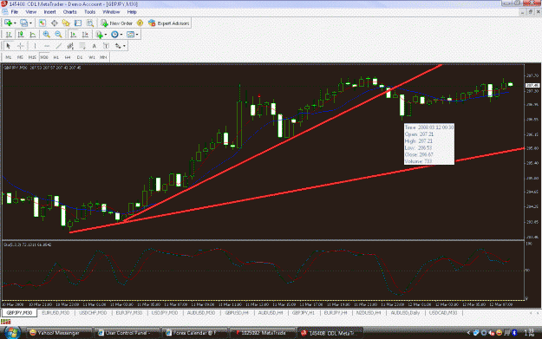The image size is (542, 339).
Task: Select the Fibonacci retracement tool
Action: pyautogui.click(x=82, y=46)
